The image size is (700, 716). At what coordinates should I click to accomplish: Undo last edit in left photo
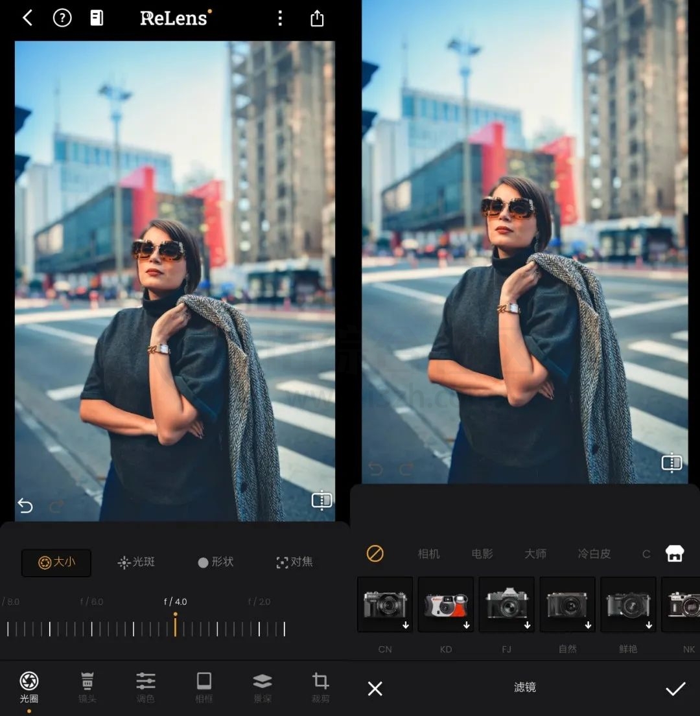(25, 505)
